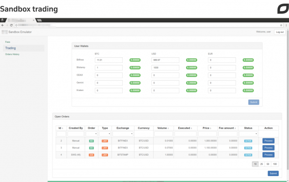
Task: Submit the Open Orders form
Action: point(273,173)
